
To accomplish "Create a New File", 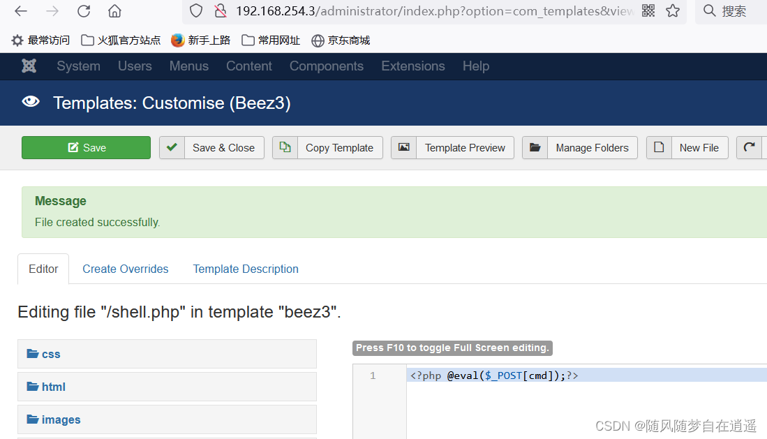I will coord(699,148).
